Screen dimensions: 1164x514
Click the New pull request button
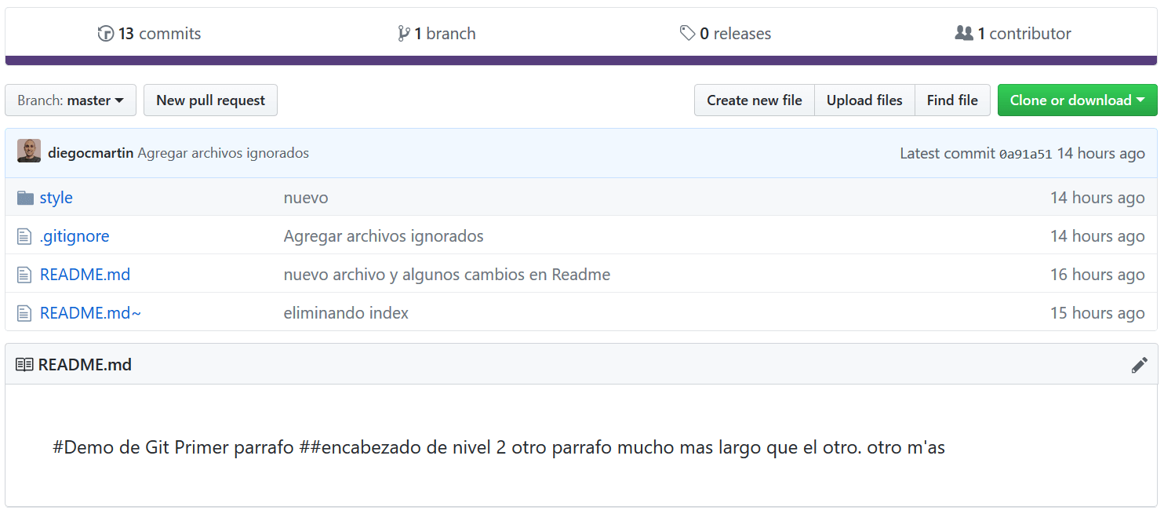[210, 100]
